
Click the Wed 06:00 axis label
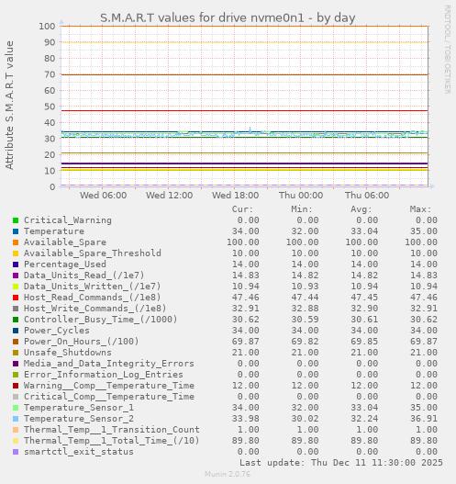104,196
